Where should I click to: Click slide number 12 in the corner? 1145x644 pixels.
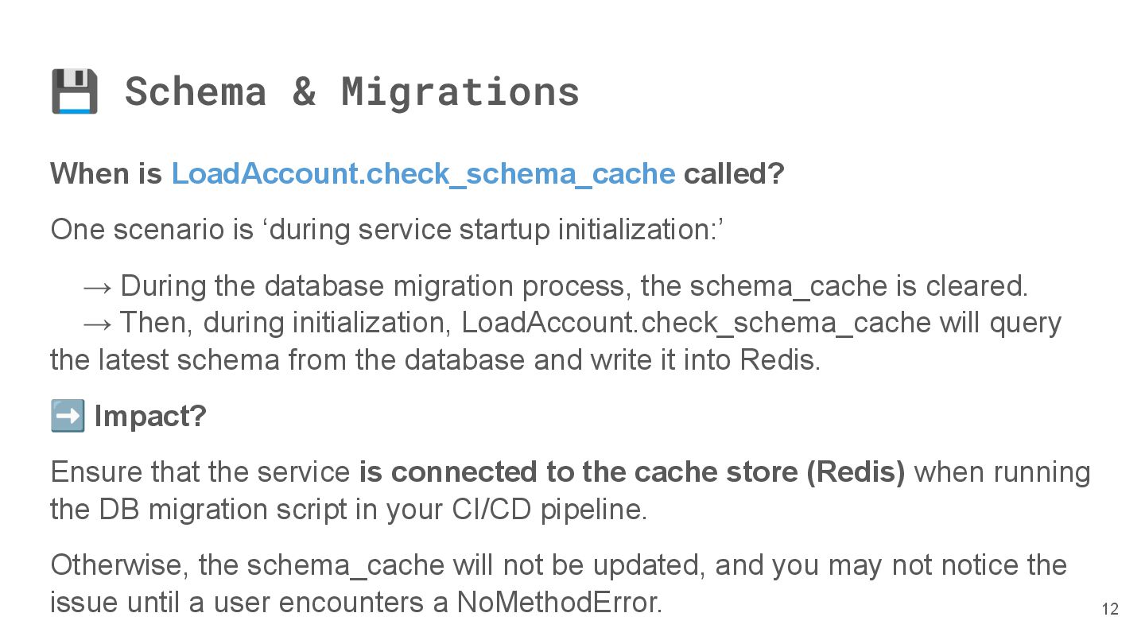1110,610
